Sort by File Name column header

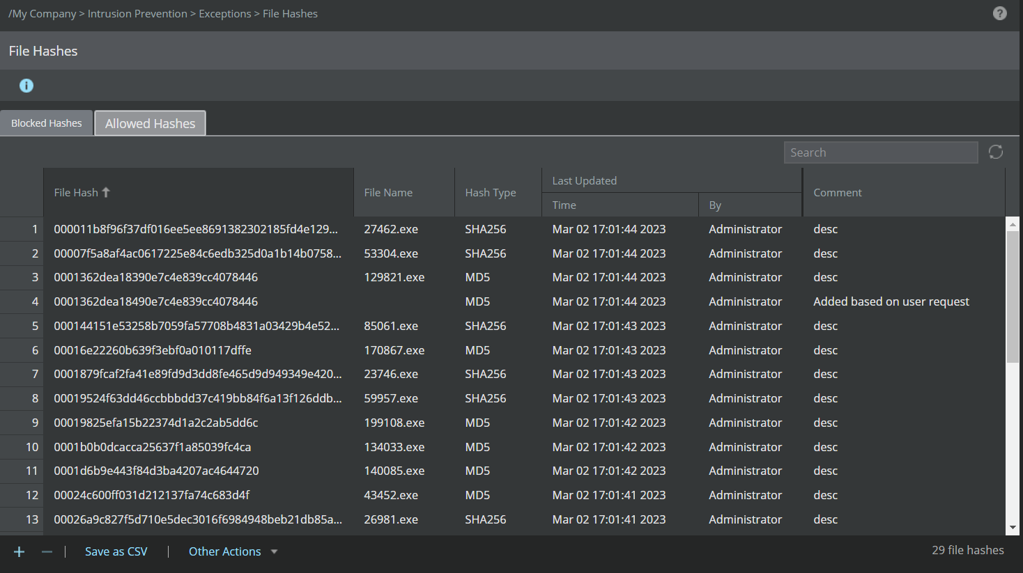click(x=404, y=192)
